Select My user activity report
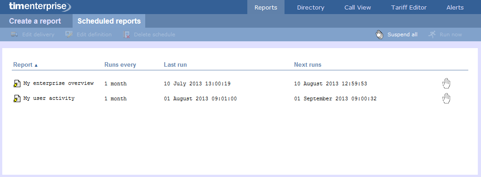The width and height of the screenshot is (481, 177). pos(49,98)
